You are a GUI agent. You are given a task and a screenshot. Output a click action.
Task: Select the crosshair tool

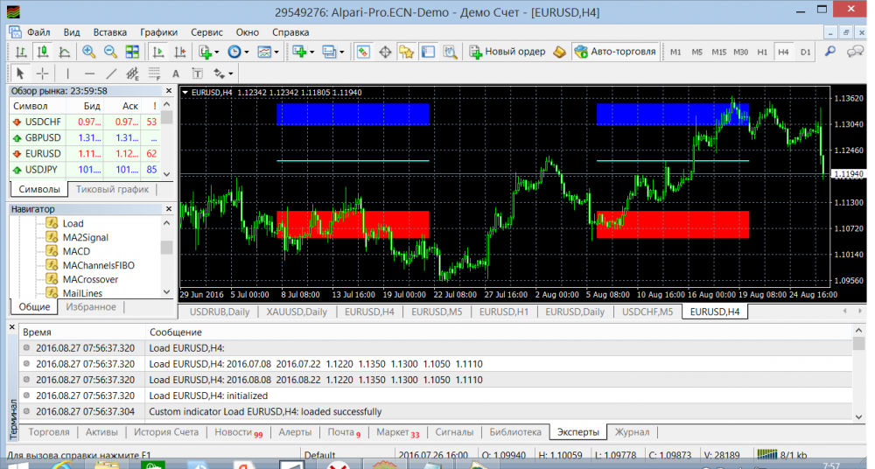(42, 73)
